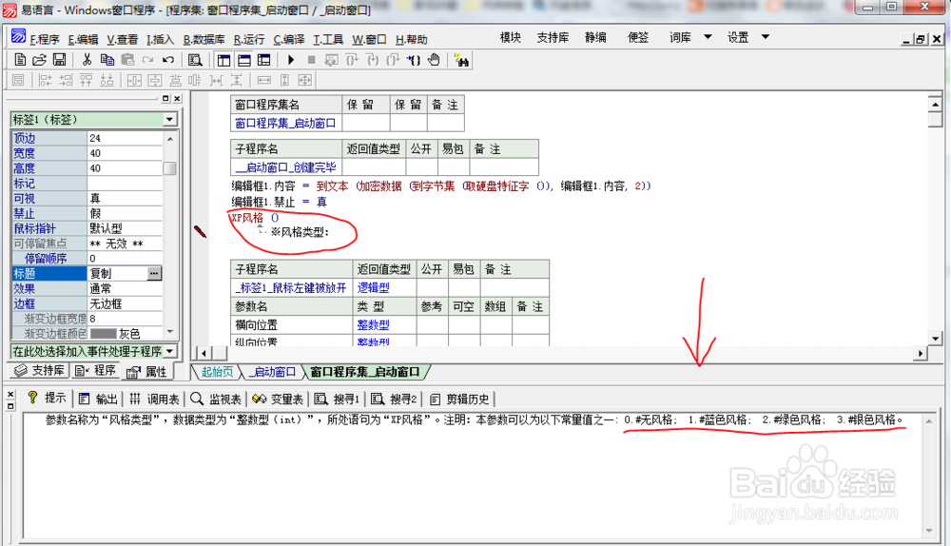Open the H.帮助 menu
This screenshot has width=951, height=546.
pos(412,39)
